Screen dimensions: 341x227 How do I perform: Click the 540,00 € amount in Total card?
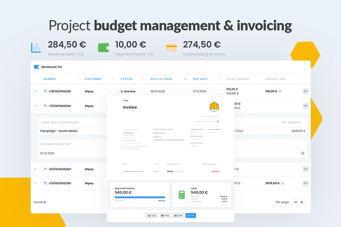coord(199,192)
